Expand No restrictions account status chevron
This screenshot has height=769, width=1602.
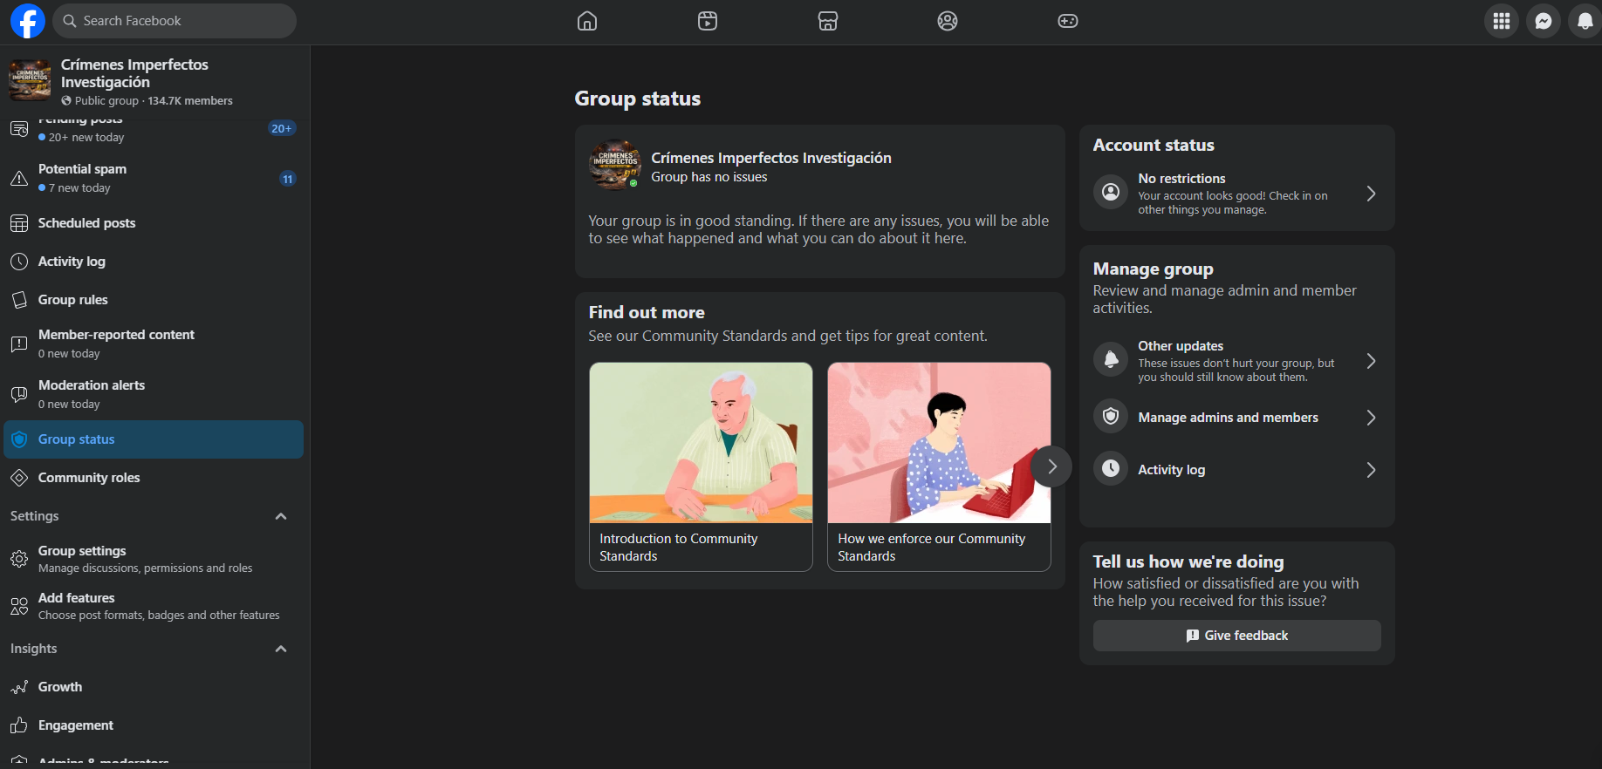click(x=1371, y=194)
